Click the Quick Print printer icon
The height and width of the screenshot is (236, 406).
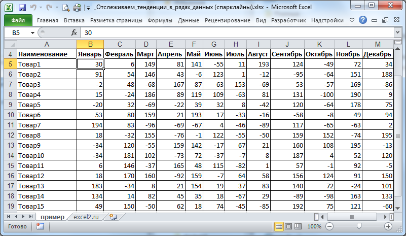pyautogui.click(x=77, y=8)
